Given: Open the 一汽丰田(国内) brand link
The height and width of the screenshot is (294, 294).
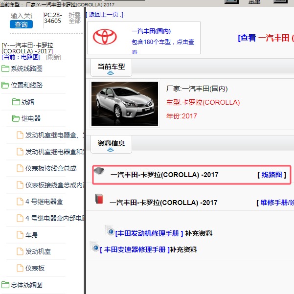Looking at the screenshot, I should click(151, 31).
